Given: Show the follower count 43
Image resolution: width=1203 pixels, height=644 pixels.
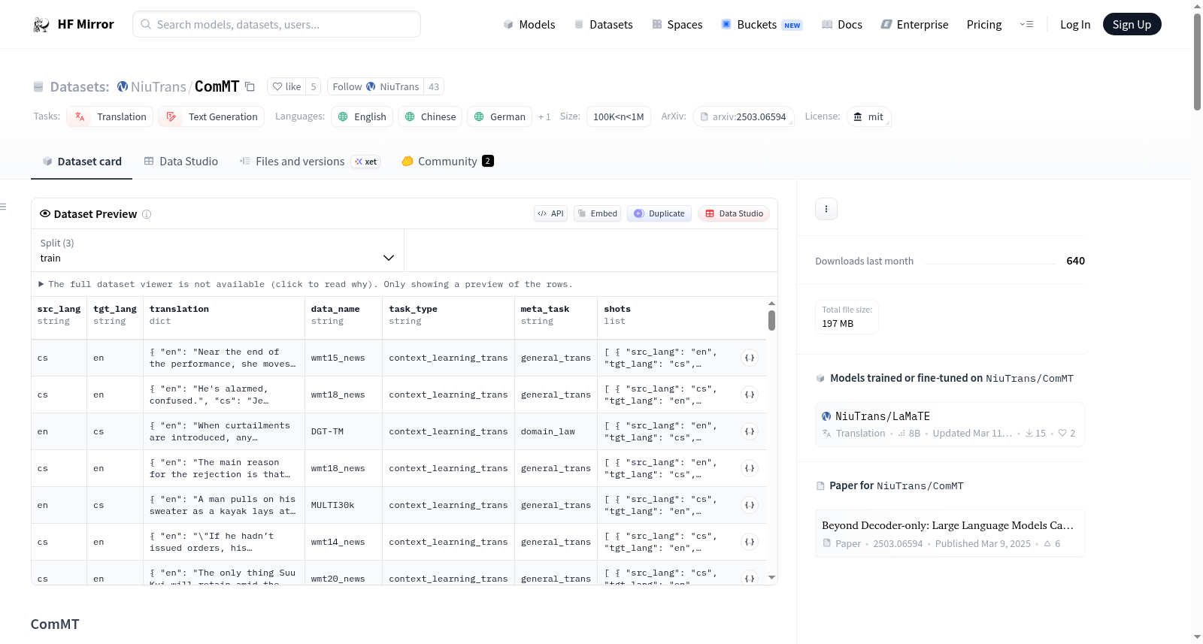Looking at the screenshot, I should pyautogui.click(x=434, y=86).
